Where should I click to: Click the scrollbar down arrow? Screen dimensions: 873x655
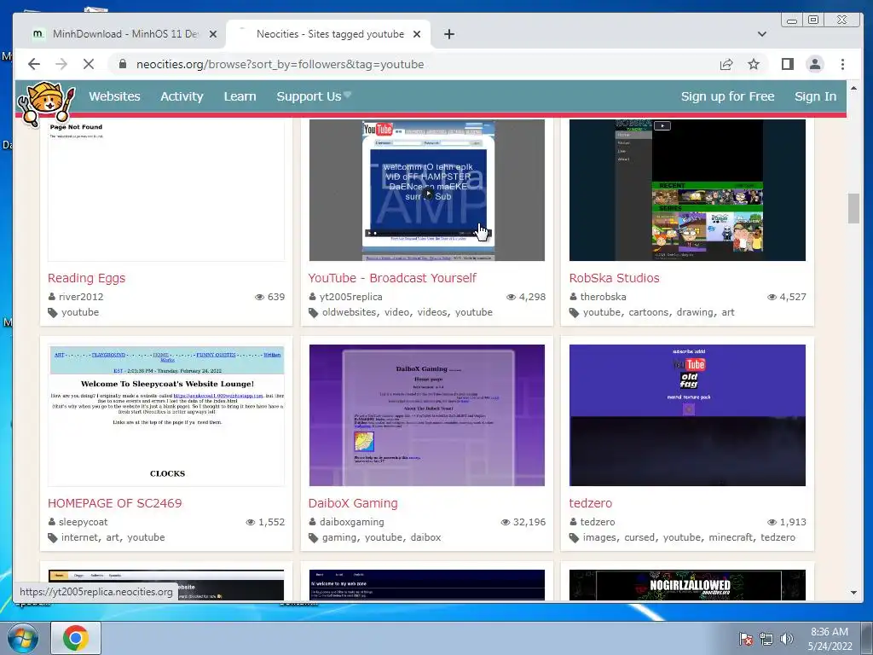coord(853,593)
